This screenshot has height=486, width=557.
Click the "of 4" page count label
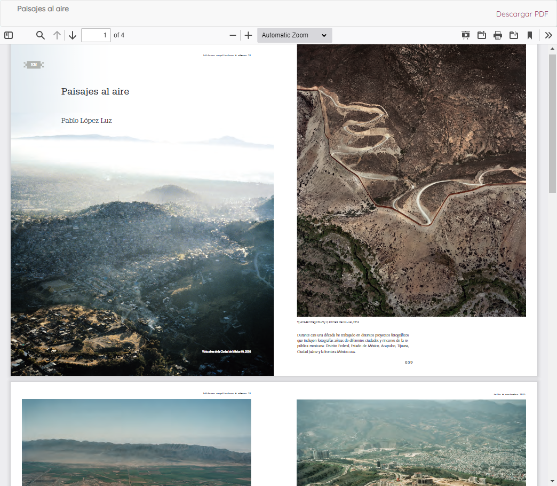pos(119,35)
